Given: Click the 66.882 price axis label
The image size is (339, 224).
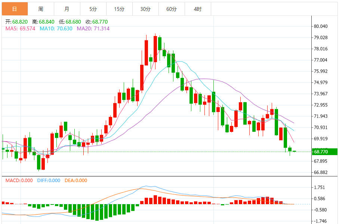Looking at the screenshot, I should pos(321,172).
